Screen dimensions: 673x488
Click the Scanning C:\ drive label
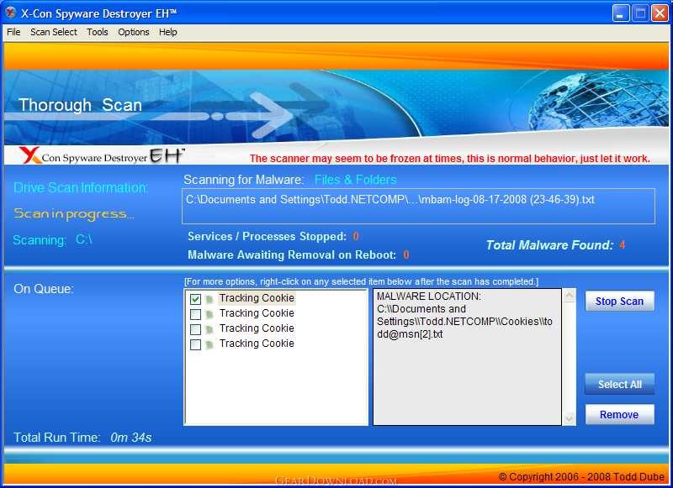pos(53,240)
